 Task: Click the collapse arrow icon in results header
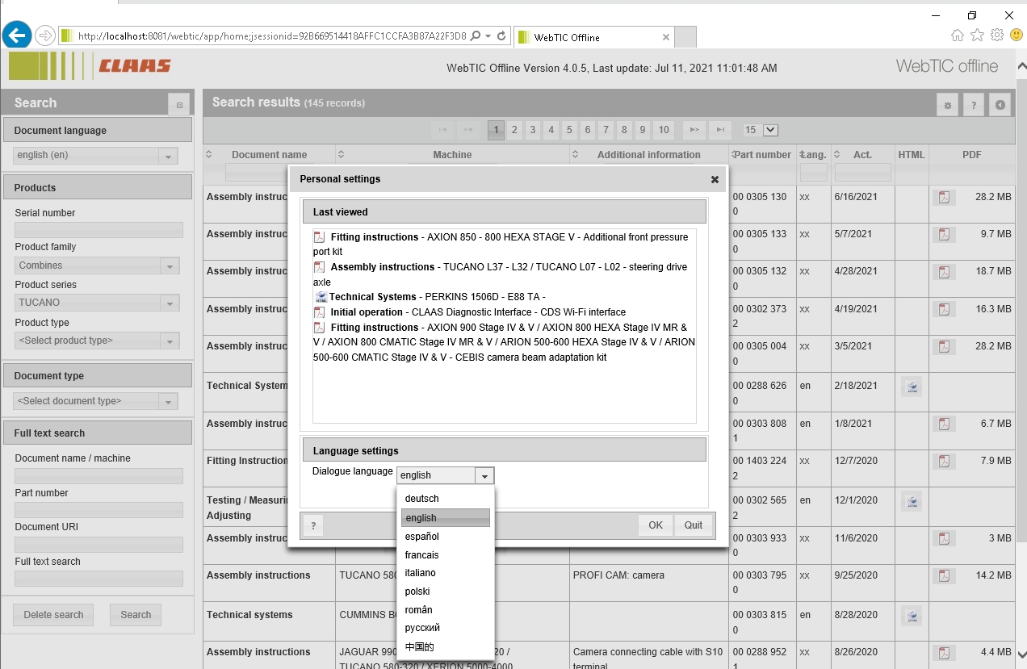click(1000, 105)
